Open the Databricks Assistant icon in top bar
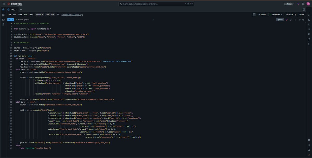The image size is (312, 158). [x=298, y=4]
